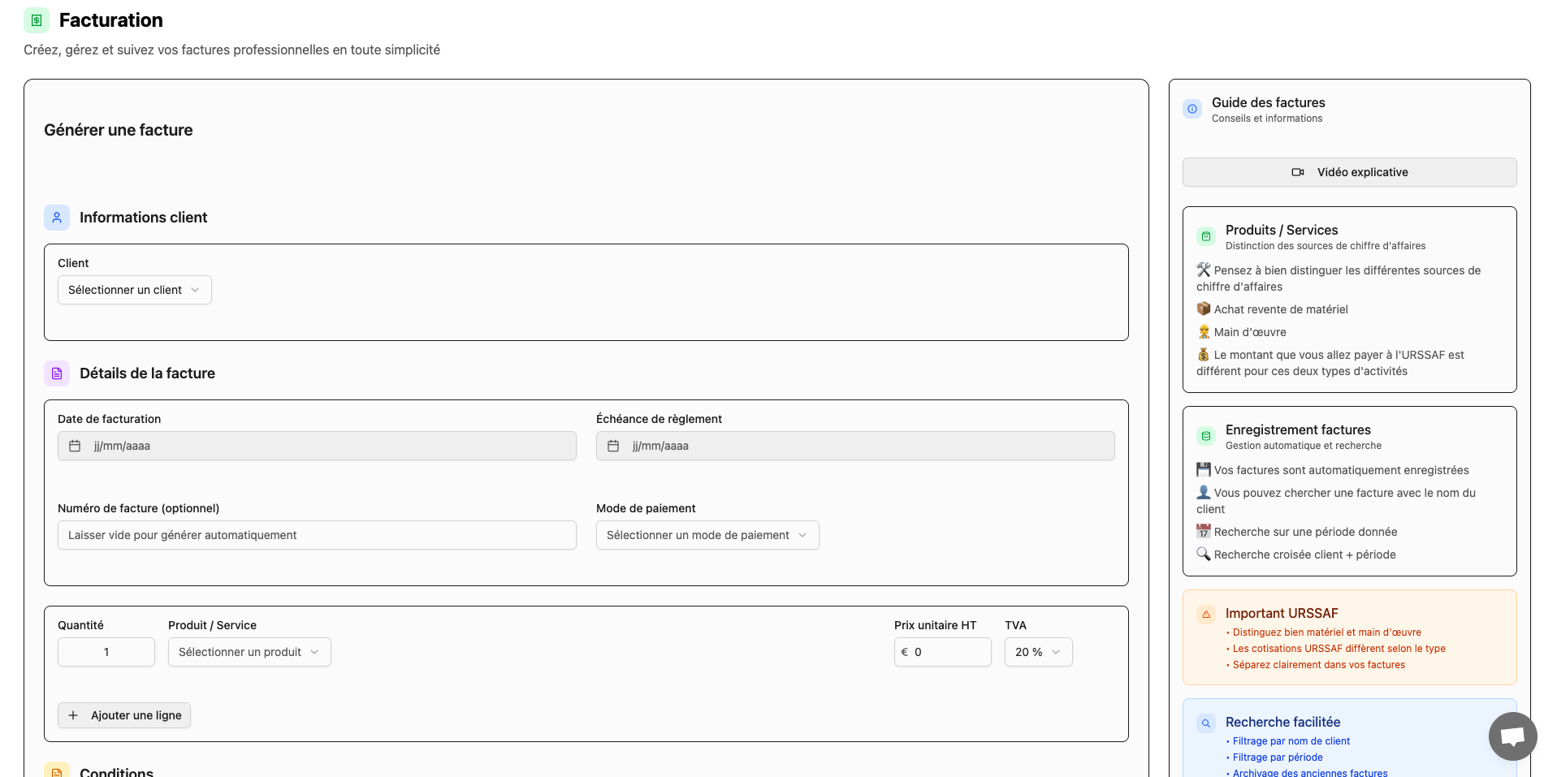Click 'Les cotisations URSSAF diffèrent selon le type'

(x=1339, y=649)
